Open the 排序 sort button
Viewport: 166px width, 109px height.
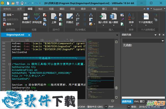131,20
